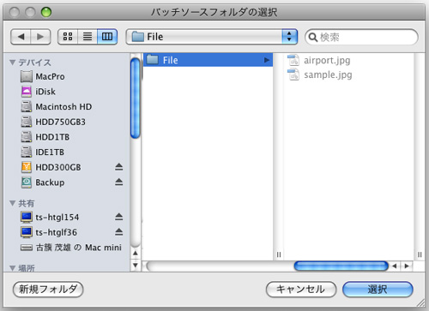Click the horizontal scrollbar thumb
Viewport: 429px width, 311px height.
[341, 266]
